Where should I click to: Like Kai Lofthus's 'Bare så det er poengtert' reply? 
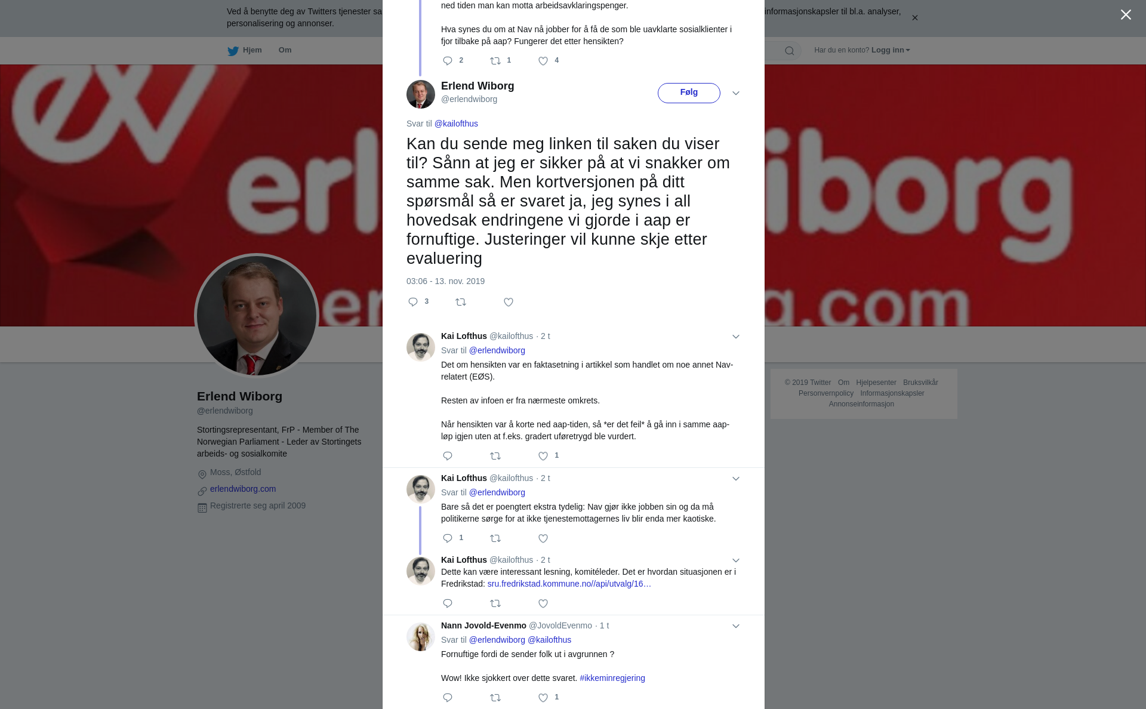click(543, 539)
